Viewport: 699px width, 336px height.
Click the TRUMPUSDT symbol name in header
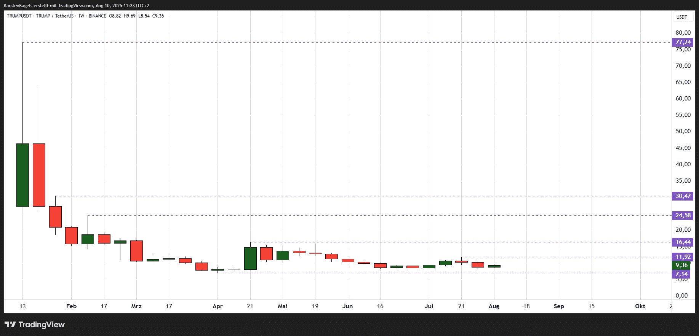pos(19,16)
